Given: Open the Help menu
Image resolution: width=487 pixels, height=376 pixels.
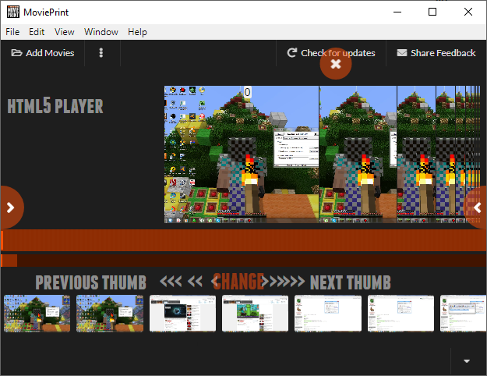Looking at the screenshot, I should (x=137, y=32).
